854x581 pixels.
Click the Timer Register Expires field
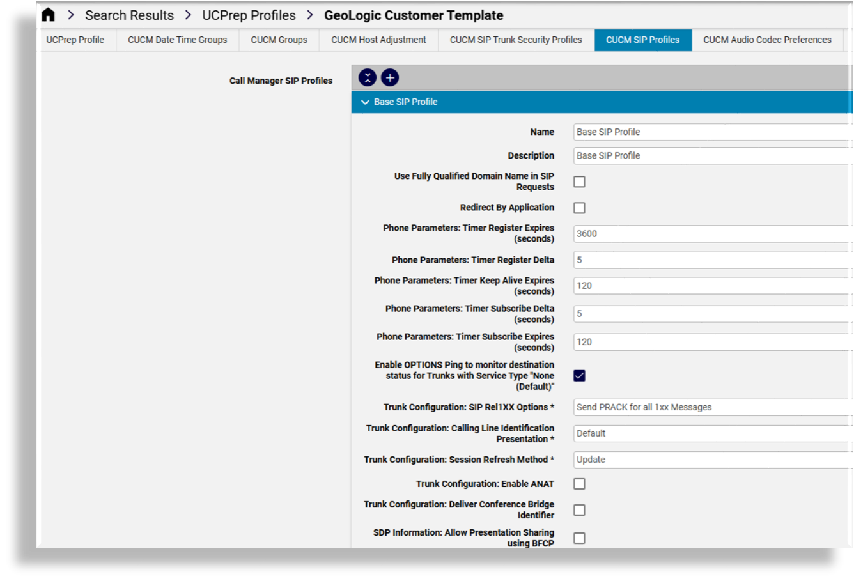click(x=711, y=234)
